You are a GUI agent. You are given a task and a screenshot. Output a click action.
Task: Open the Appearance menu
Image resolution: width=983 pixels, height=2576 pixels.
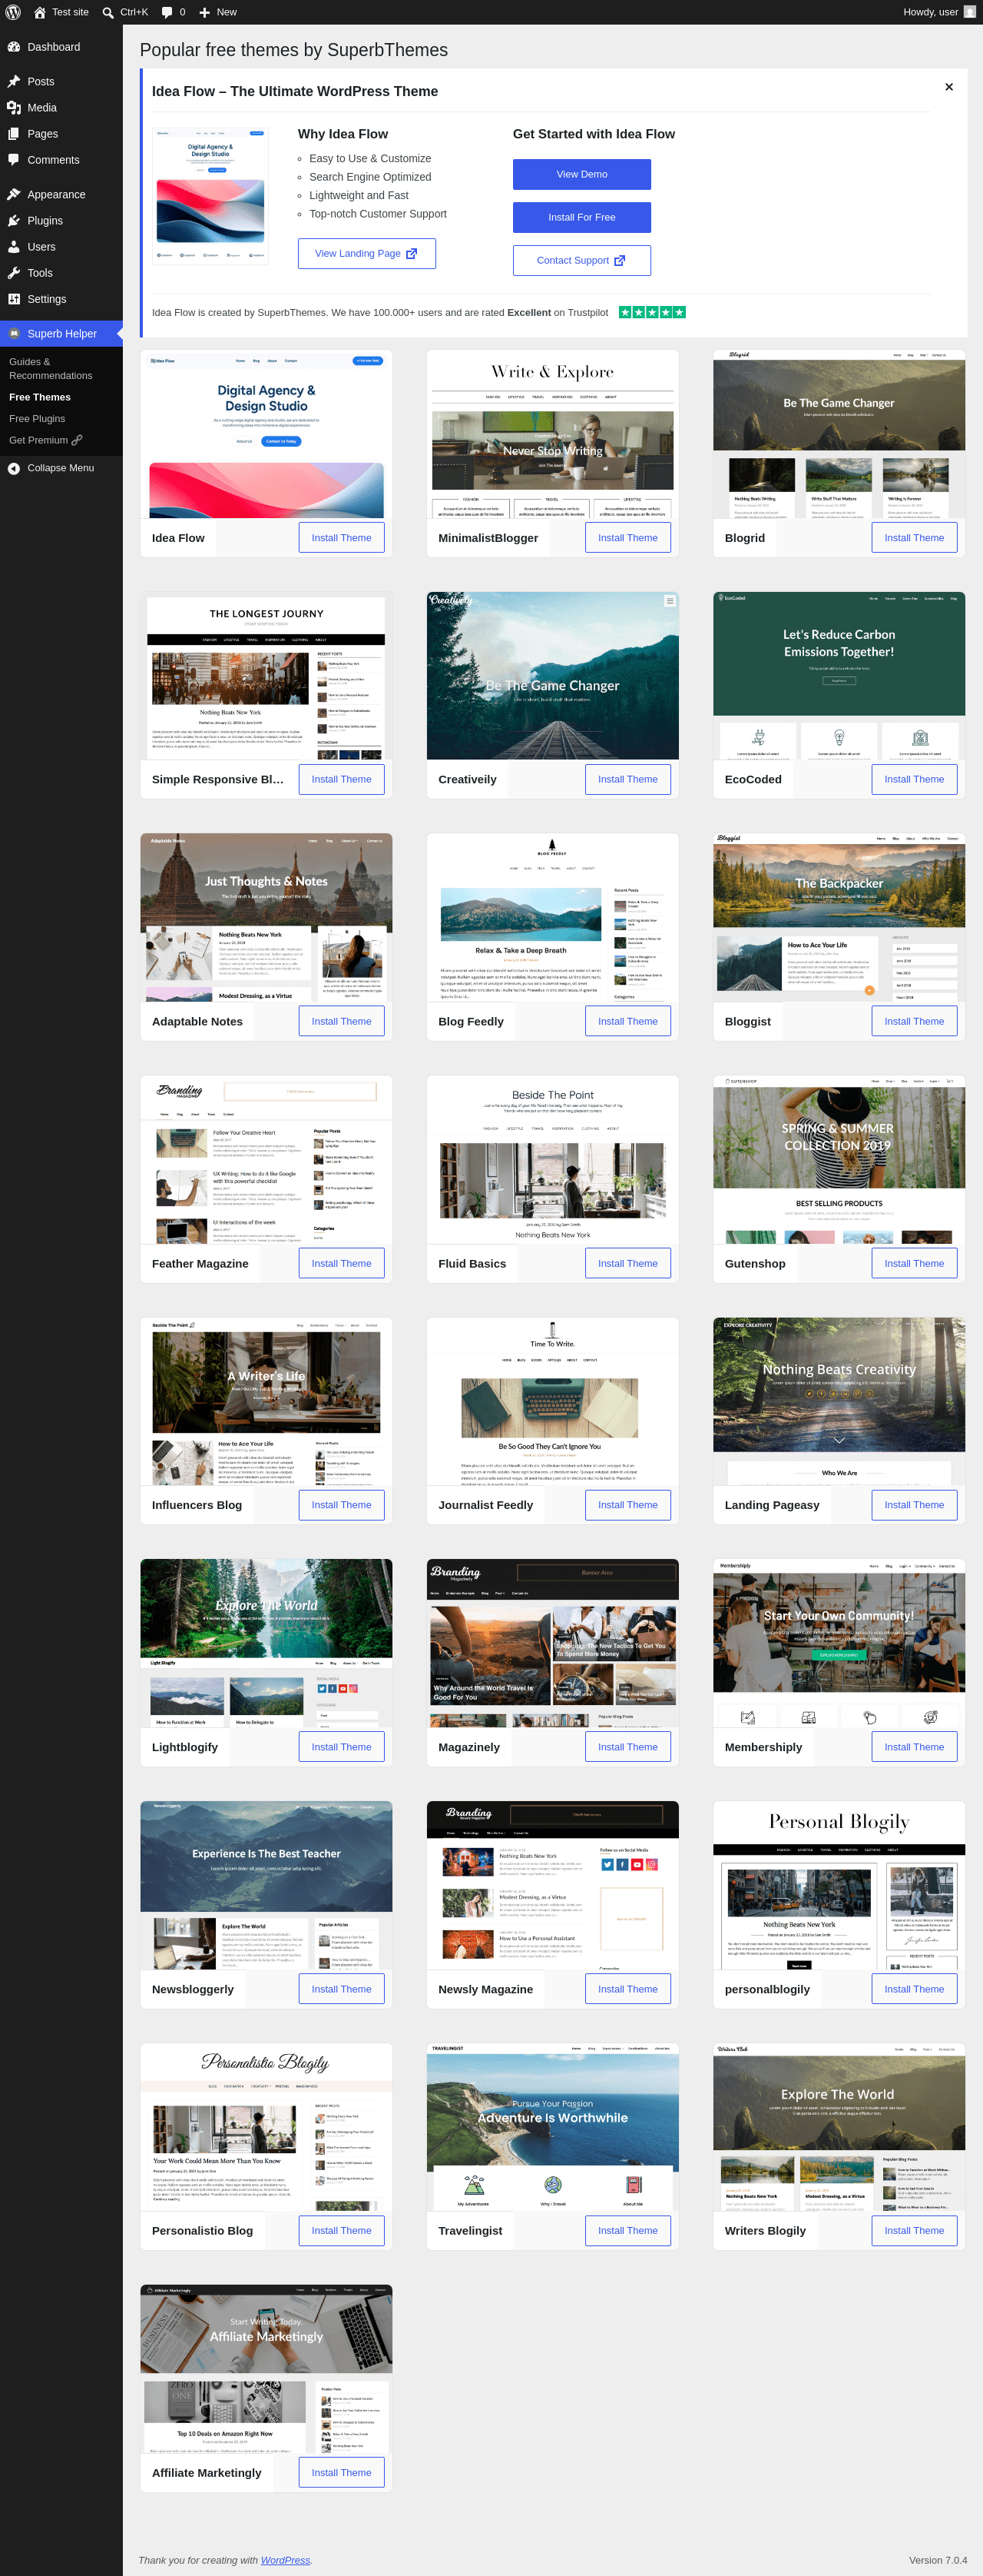click(61, 195)
